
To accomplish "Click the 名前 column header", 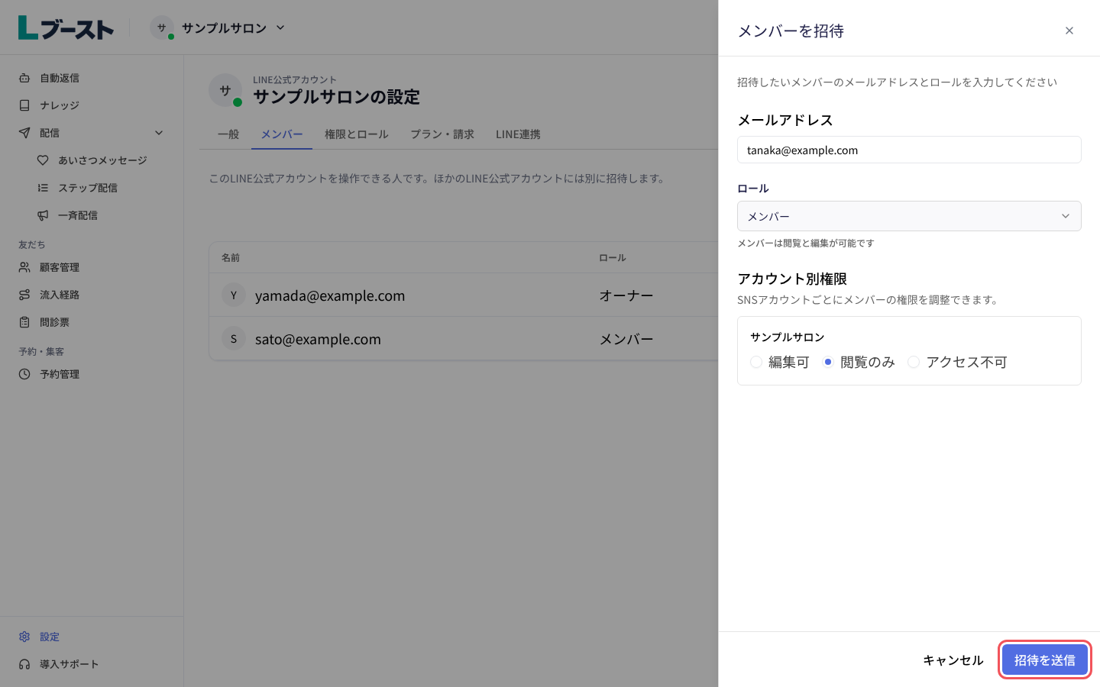I will pos(231,258).
